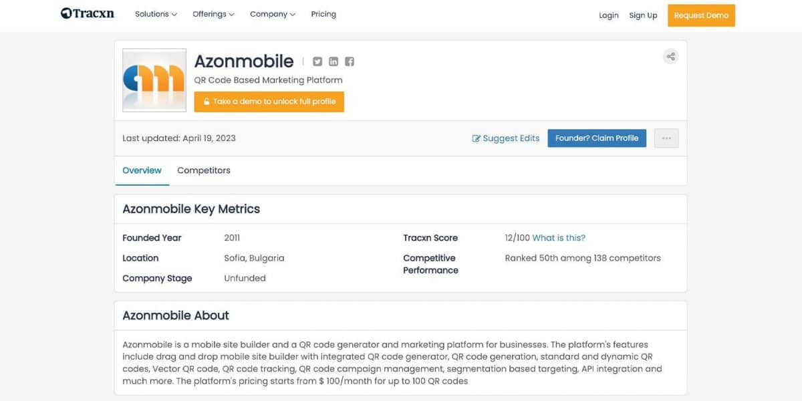Open the Pricing page
Screen dimensions: 802x401
323,14
